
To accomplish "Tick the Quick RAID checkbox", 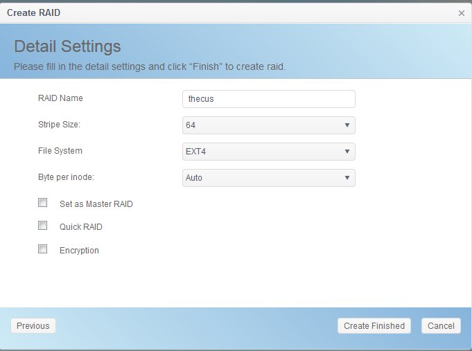I will [x=43, y=226].
